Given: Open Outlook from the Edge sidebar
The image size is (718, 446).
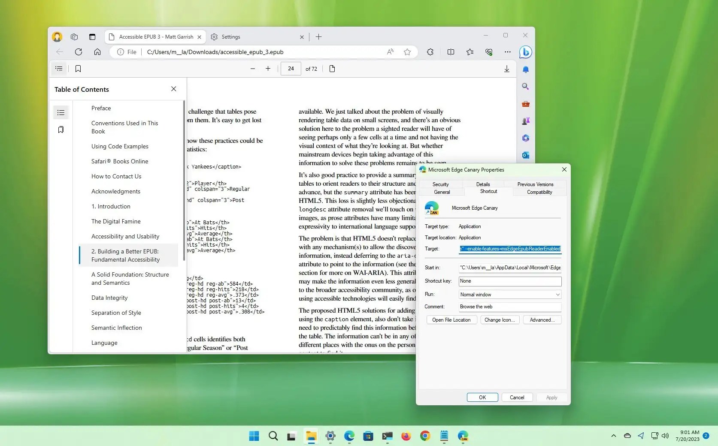Looking at the screenshot, I should coord(525,155).
